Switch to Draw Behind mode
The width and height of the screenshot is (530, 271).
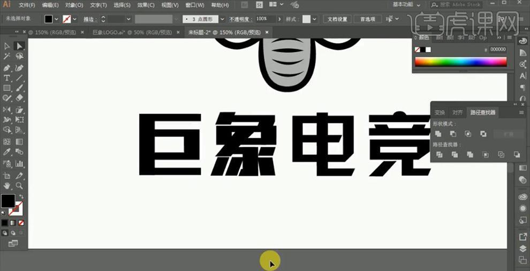[13, 233]
